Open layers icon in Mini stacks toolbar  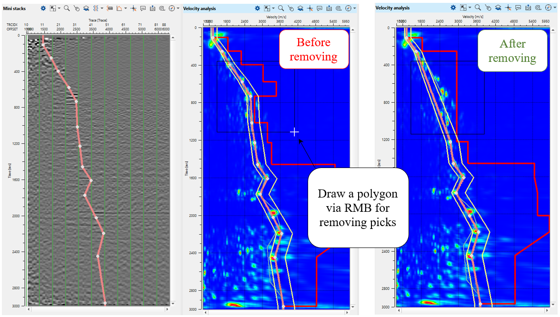(86, 9)
